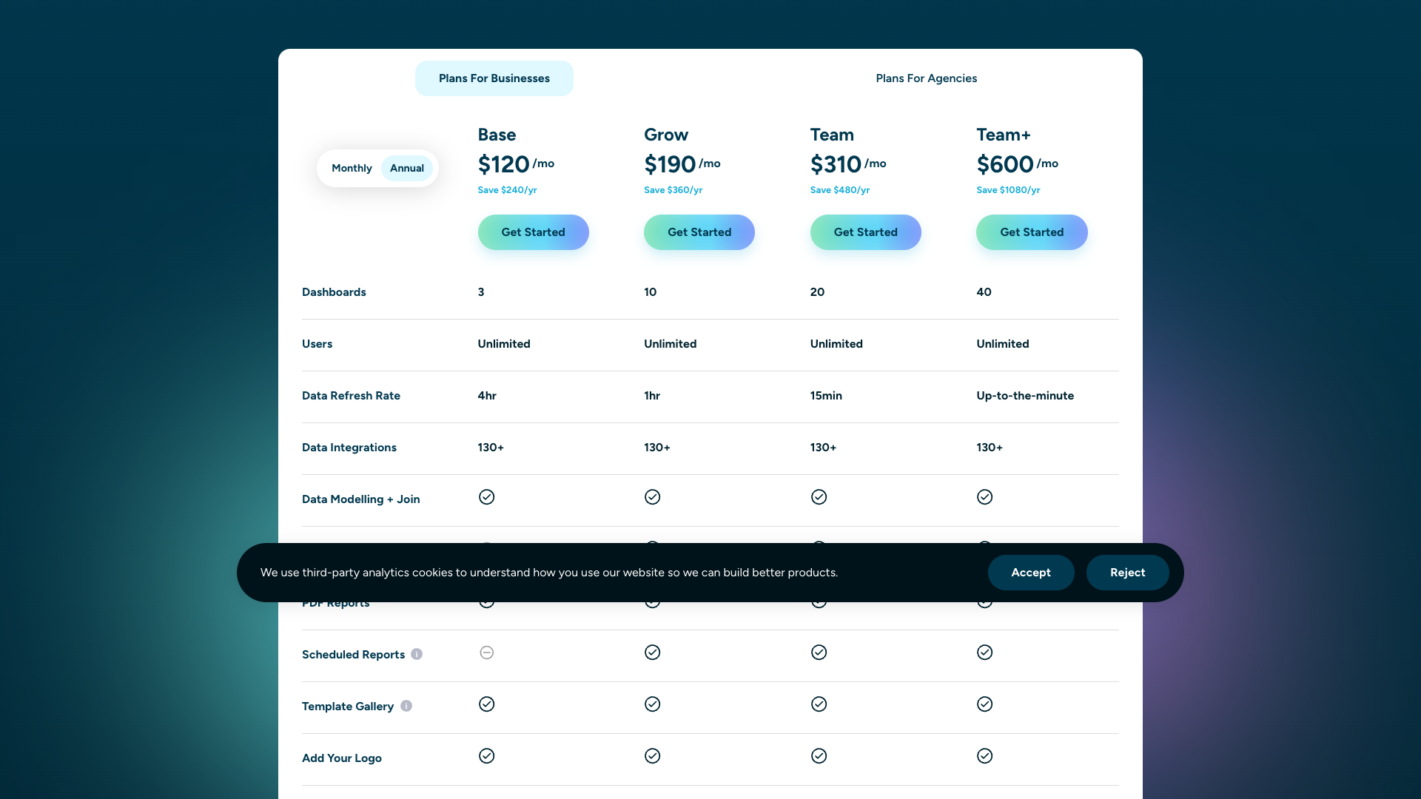Click the Base plan checkmark for Data Modelling + Join
The height and width of the screenshot is (799, 1421).
(x=486, y=496)
